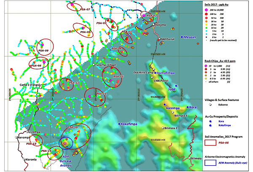The width and height of the screenshot is (253, 172).
Task: Click the Kokomo village marker
Action: click(x=153, y=25)
